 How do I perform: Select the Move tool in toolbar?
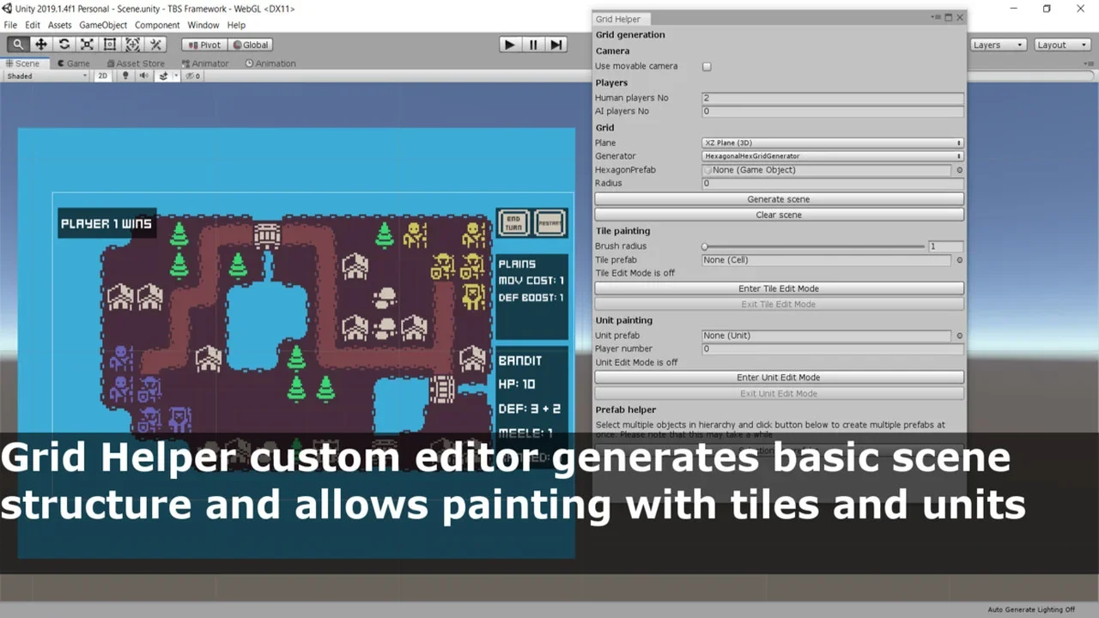tap(40, 45)
